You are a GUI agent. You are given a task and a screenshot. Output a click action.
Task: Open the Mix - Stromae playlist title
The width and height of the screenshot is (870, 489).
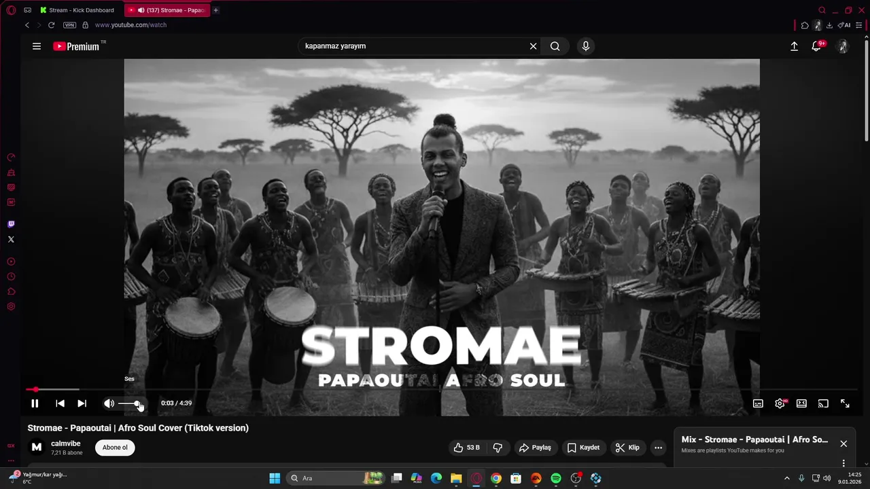754,439
